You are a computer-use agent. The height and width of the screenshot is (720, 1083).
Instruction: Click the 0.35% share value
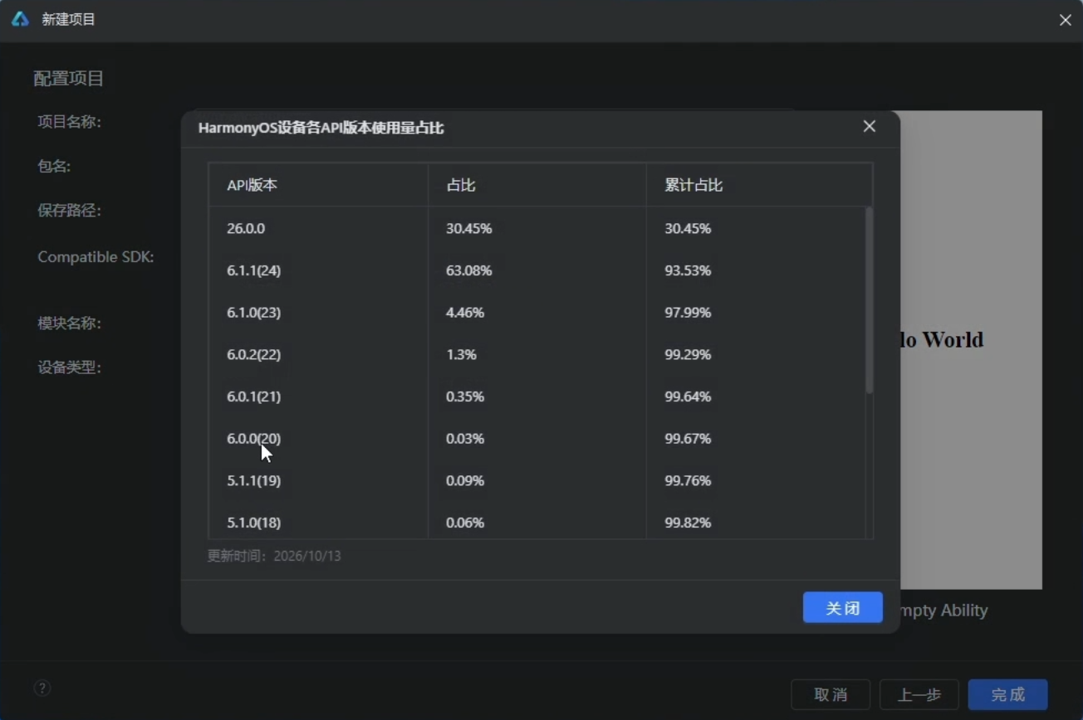pyautogui.click(x=465, y=396)
